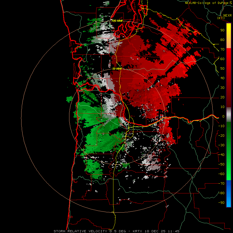The width and height of the screenshot is (233, 233).
Task: Click the positive 90 knot scale label
Action: 222,30
